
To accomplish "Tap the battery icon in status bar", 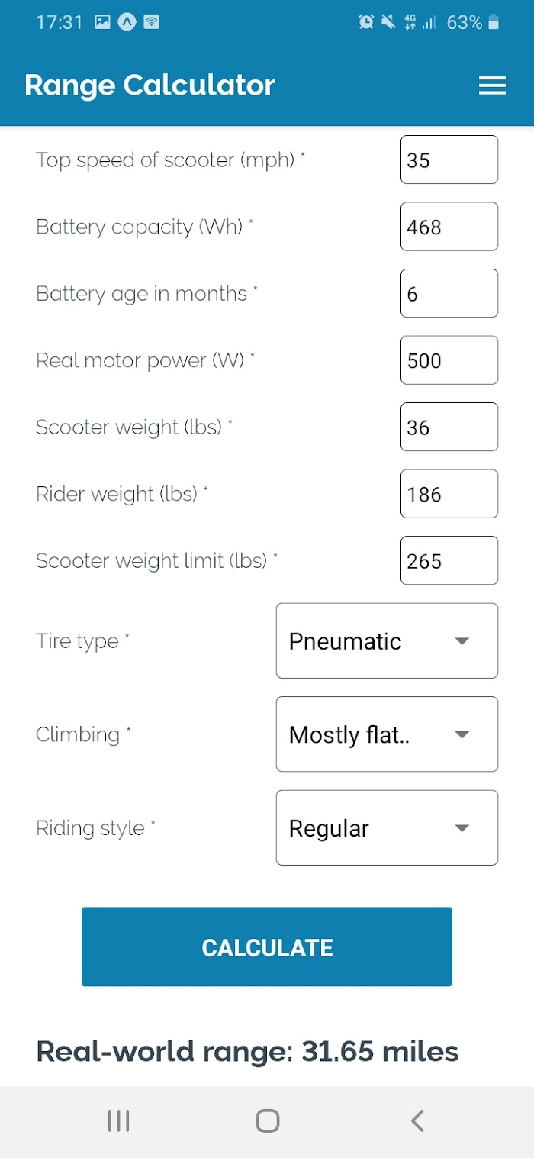I will pos(494,22).
